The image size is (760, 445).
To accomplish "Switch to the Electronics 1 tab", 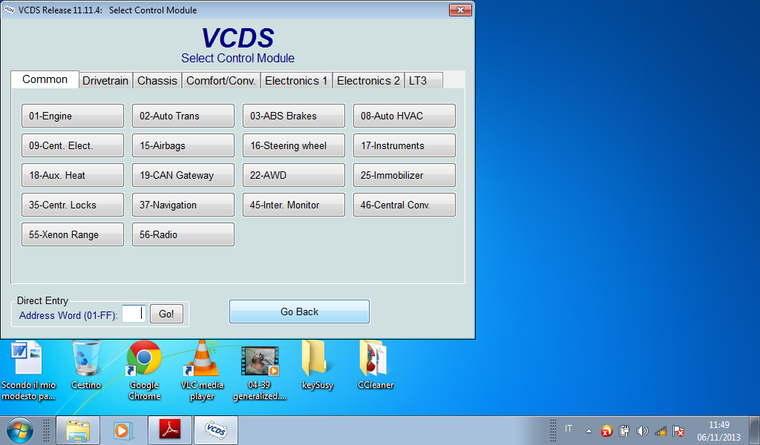I will (296, 80).
